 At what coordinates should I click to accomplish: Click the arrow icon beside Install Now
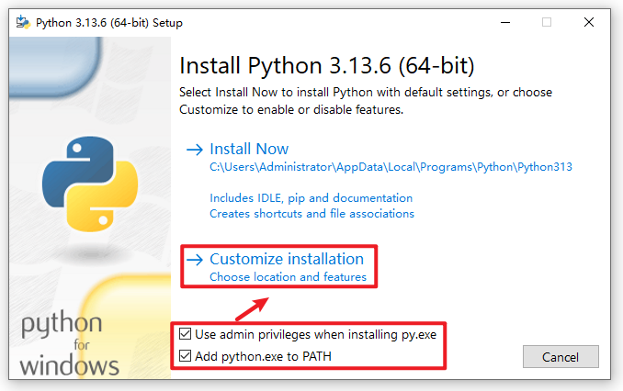(x=194, y=149)
